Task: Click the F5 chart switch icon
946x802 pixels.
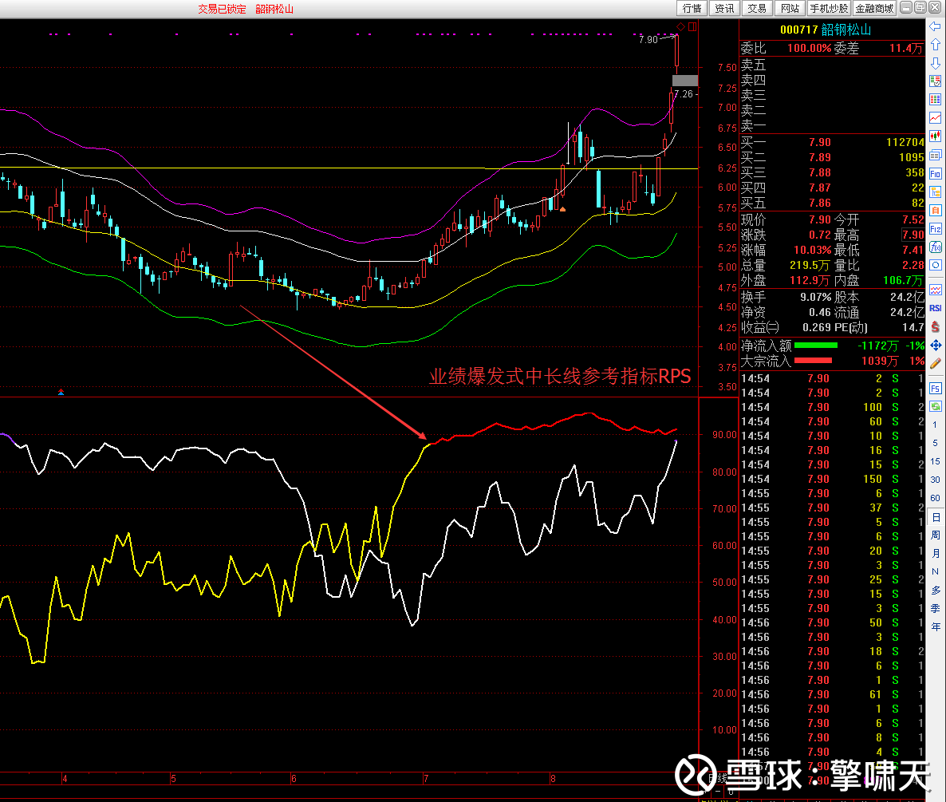Action: pyautogui.click(x=935, y=388)
